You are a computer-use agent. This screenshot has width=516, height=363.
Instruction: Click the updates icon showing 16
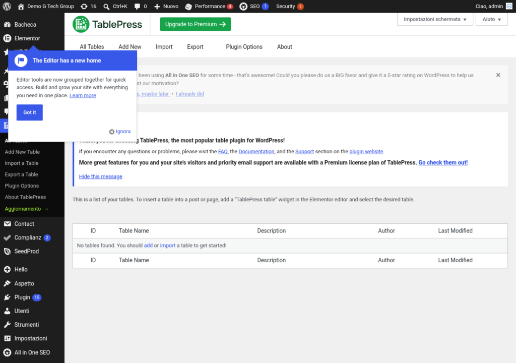[x=84, y=6]
